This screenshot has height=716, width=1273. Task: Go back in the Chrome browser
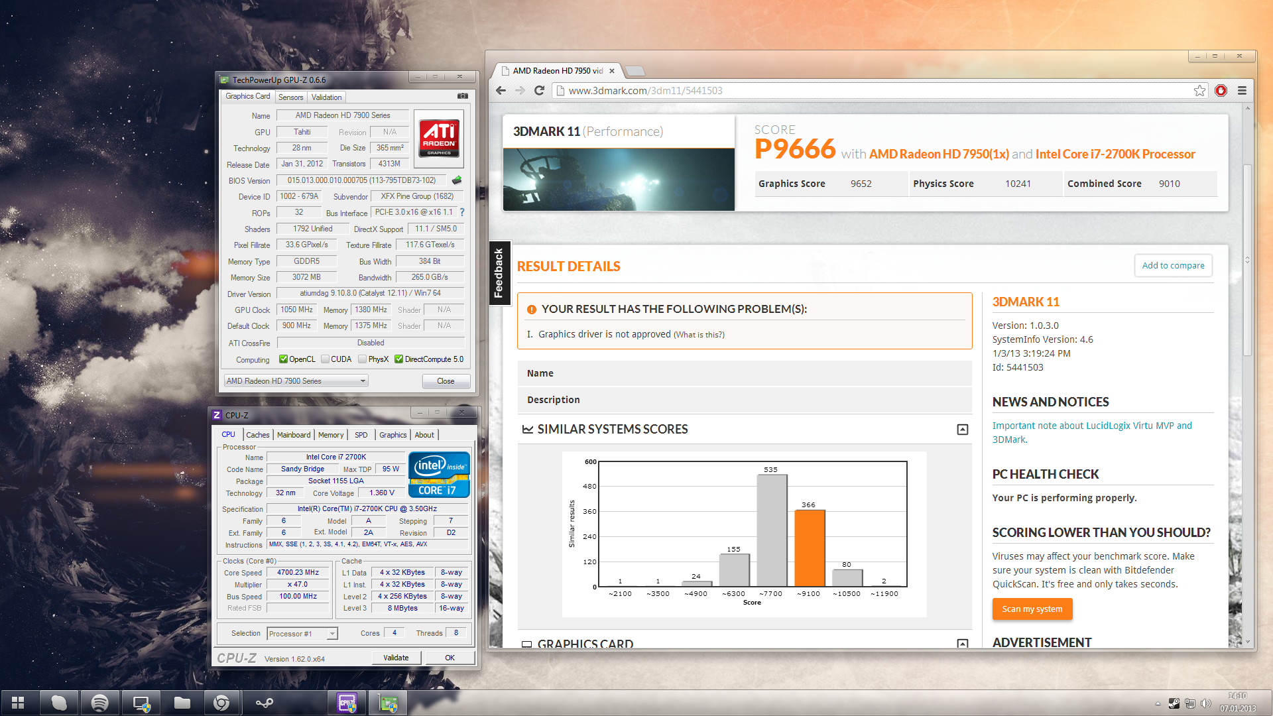[501, 90]
